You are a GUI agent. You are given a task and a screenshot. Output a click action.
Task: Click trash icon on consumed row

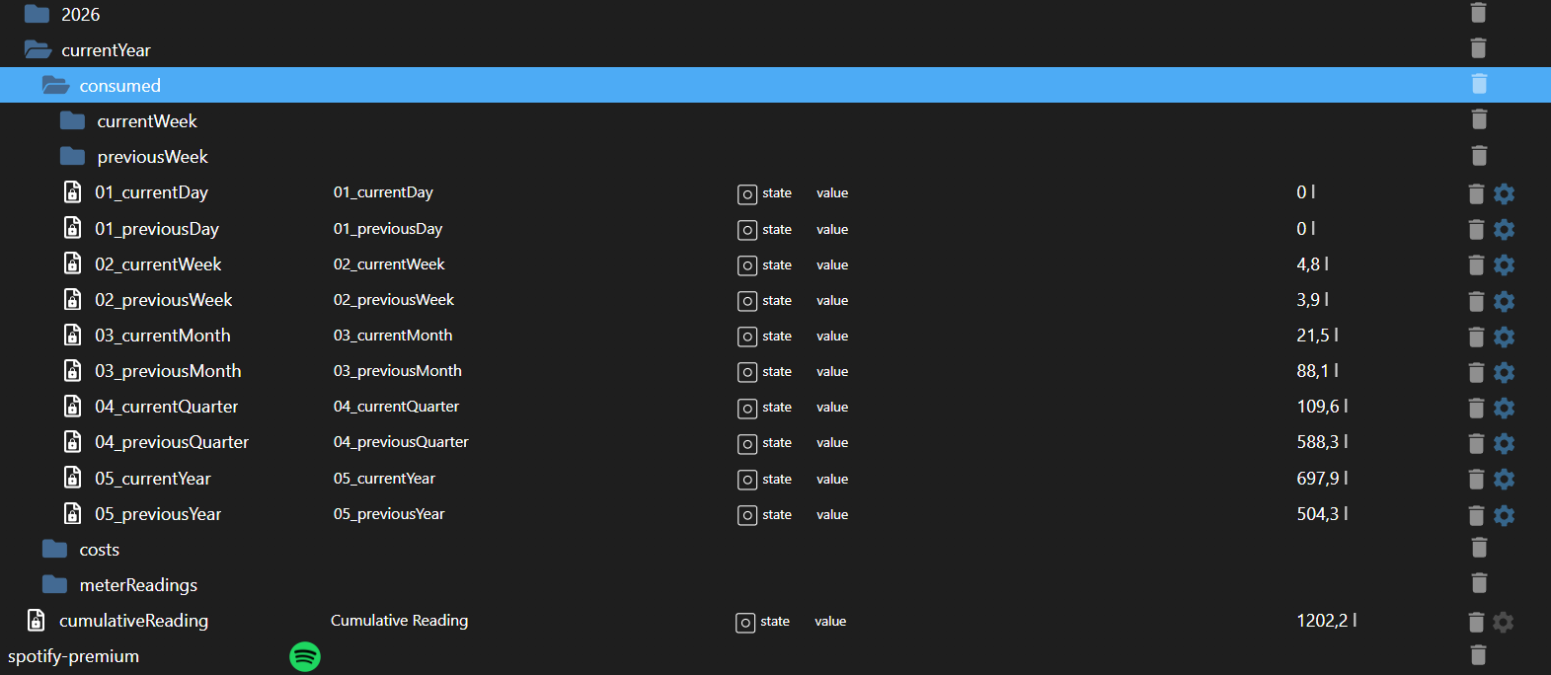click(x=1478, y=84)
